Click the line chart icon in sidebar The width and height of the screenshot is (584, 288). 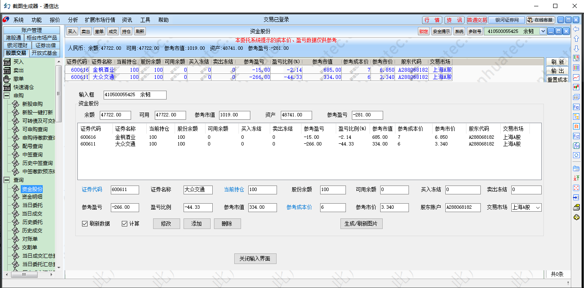(x=576, y=77)
